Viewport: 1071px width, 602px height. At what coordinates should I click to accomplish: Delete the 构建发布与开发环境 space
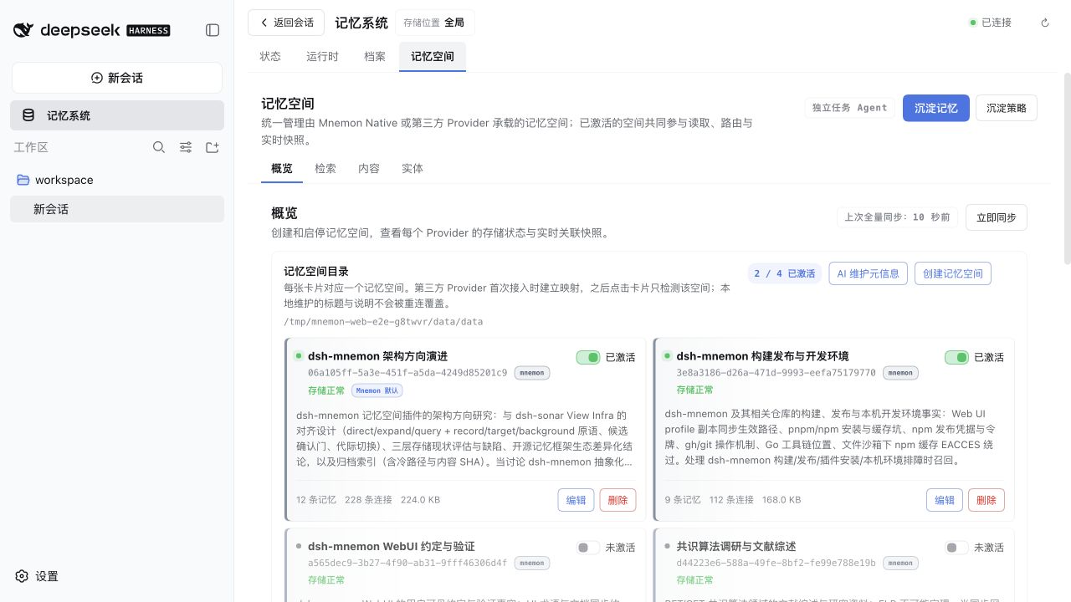[x=986, y=500]
